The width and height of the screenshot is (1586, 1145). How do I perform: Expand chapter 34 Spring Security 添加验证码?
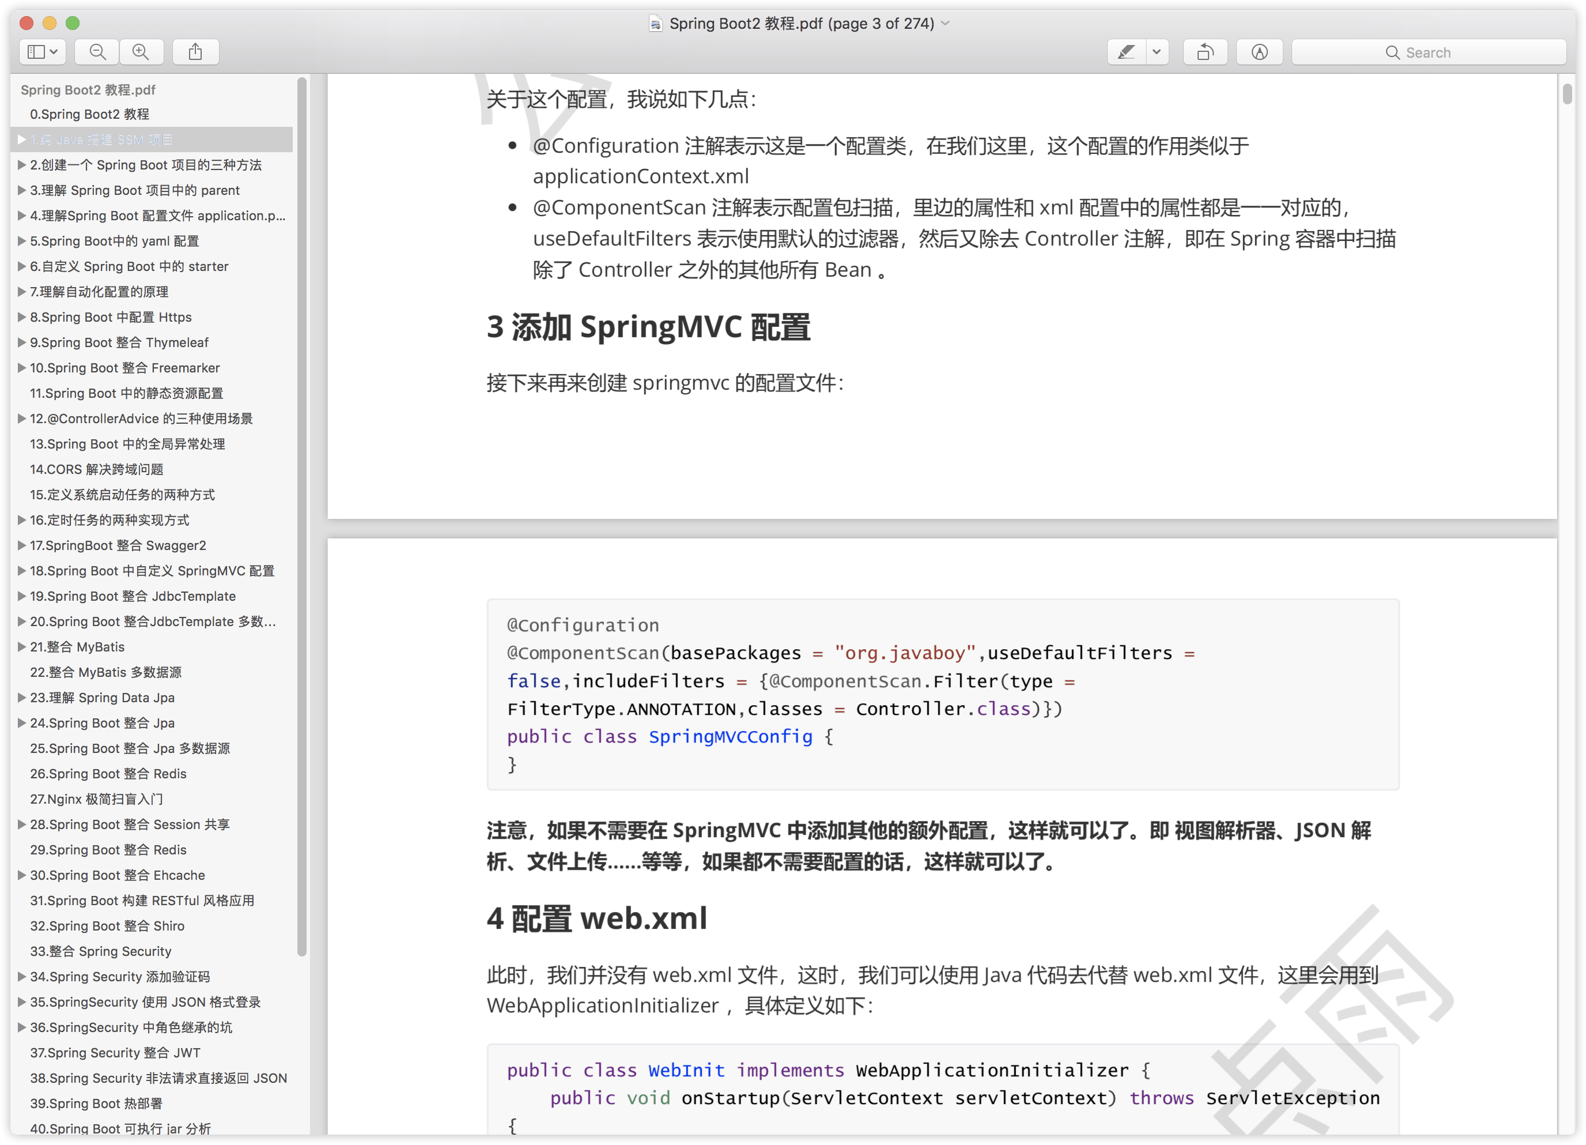(22, 977)
